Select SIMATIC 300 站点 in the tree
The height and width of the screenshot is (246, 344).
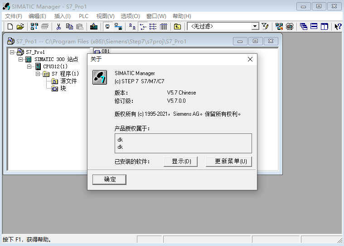click(x=56, y=59)
